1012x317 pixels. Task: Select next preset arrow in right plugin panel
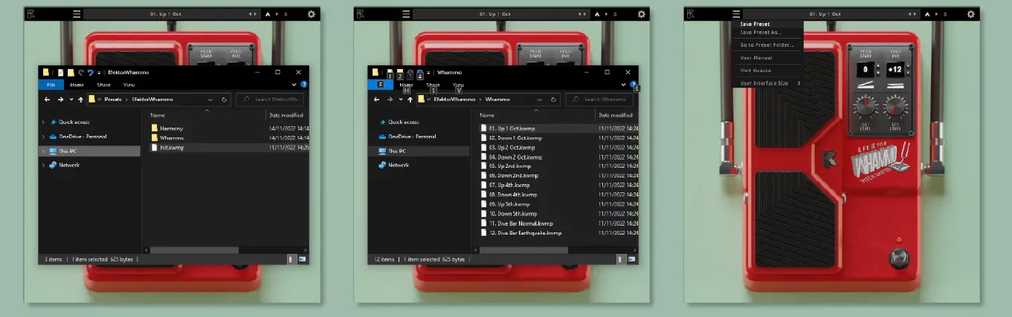(x=916, y=13)
